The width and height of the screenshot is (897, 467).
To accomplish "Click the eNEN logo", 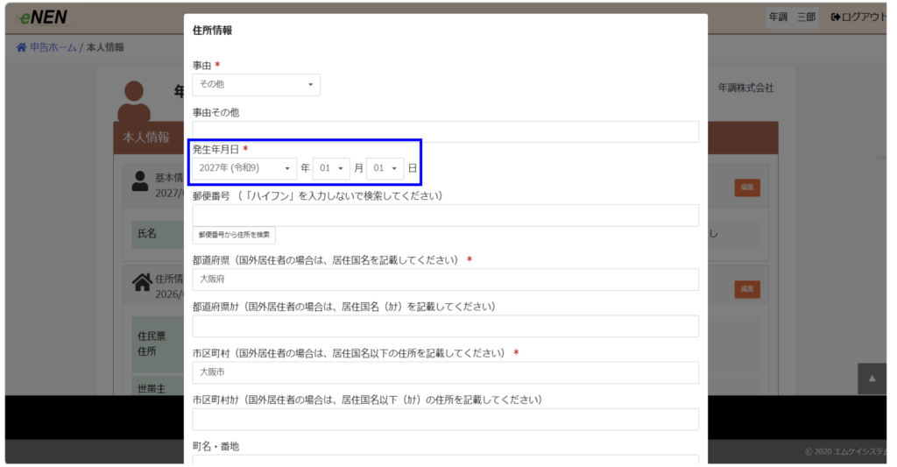I will point(43,18).
